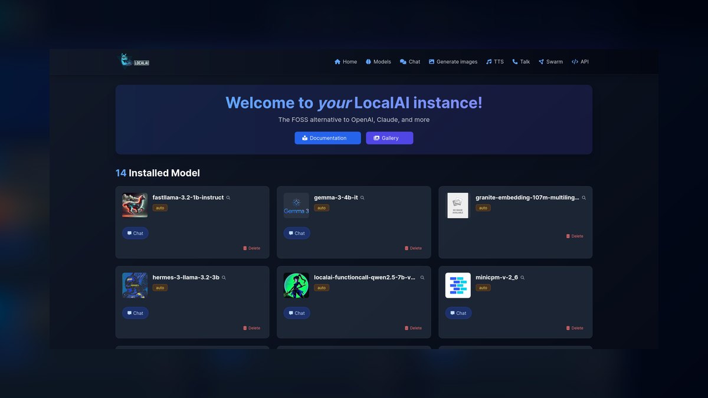708x398 pixels.
Task: Open the Talk page
Action: [x=521, y=62]
